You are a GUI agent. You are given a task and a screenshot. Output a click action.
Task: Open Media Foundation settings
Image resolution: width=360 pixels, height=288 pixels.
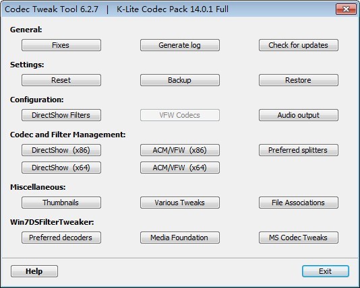coord(180,238)
